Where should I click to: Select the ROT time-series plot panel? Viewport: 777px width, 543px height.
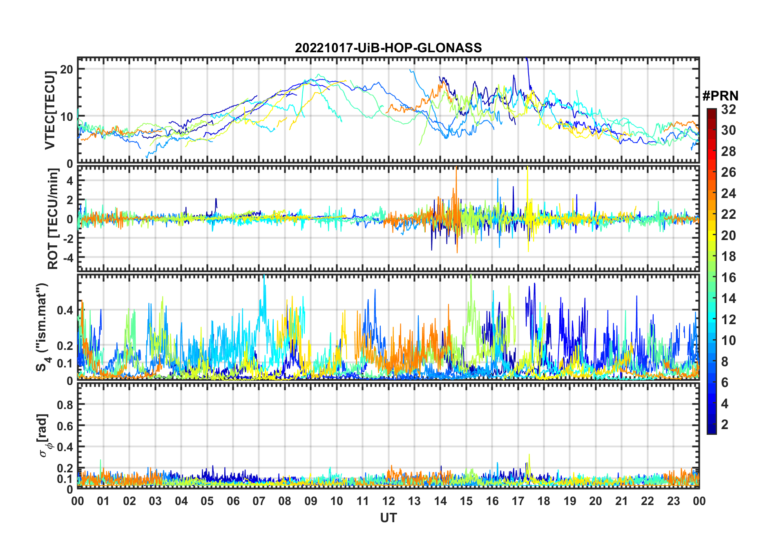[388, 218]
